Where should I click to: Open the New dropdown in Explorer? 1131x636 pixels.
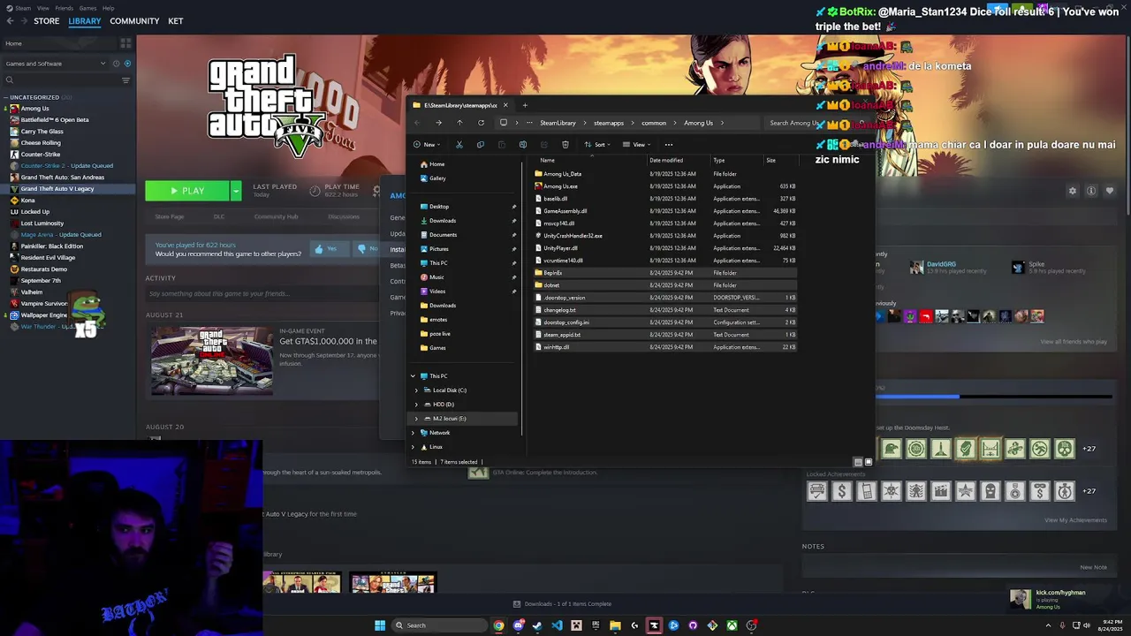[x=426, y=145]
